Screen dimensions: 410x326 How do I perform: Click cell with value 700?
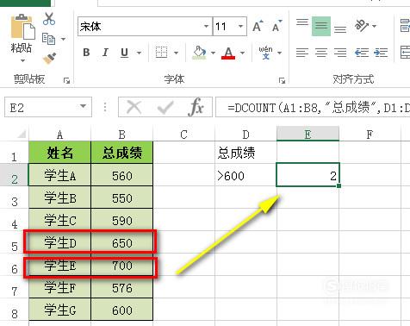tap(122, 265)
